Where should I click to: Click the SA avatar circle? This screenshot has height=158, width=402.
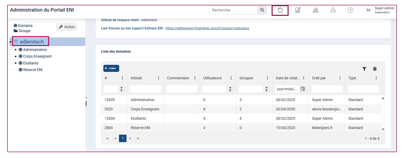pyautogui.click(x=368, y=10)
